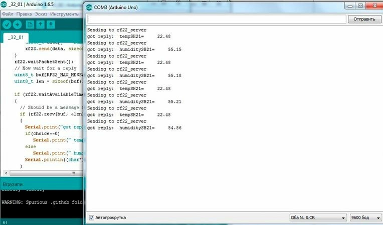Toggle the Автопрокрутка checkbox

click(x=91, y=218)
